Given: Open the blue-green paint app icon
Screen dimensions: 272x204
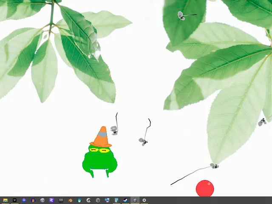Looking at the screenshot, I should [79, 200].
